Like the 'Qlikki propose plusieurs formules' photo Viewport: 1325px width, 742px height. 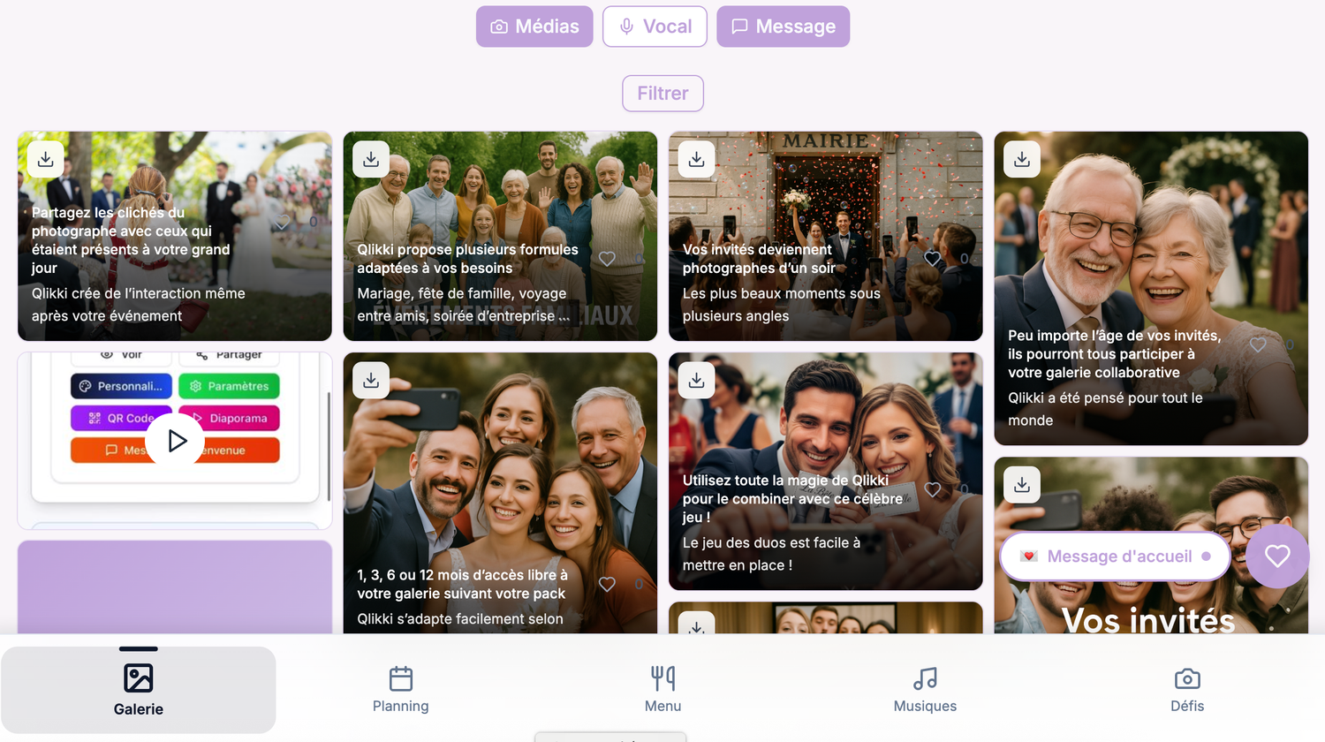click(607, 259)
